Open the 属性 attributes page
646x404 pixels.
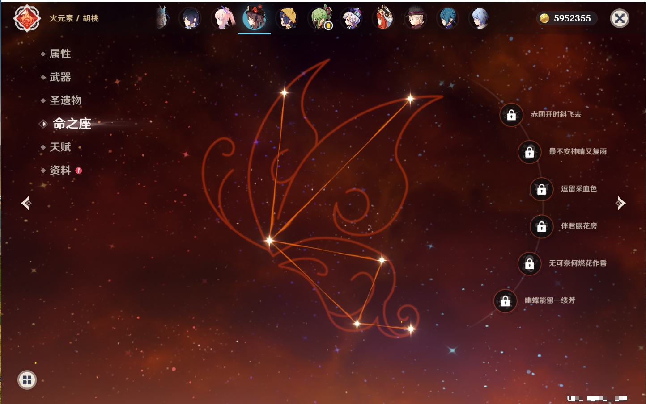click(x=60, y=54)
